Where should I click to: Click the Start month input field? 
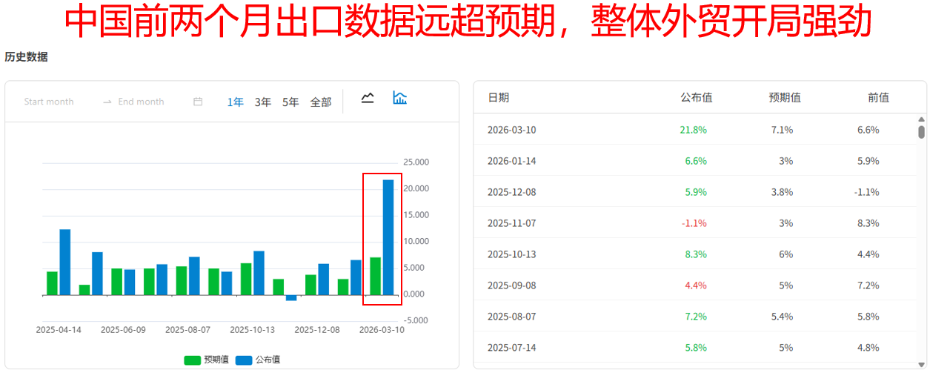pyautogui.click(x=49, y=102)
